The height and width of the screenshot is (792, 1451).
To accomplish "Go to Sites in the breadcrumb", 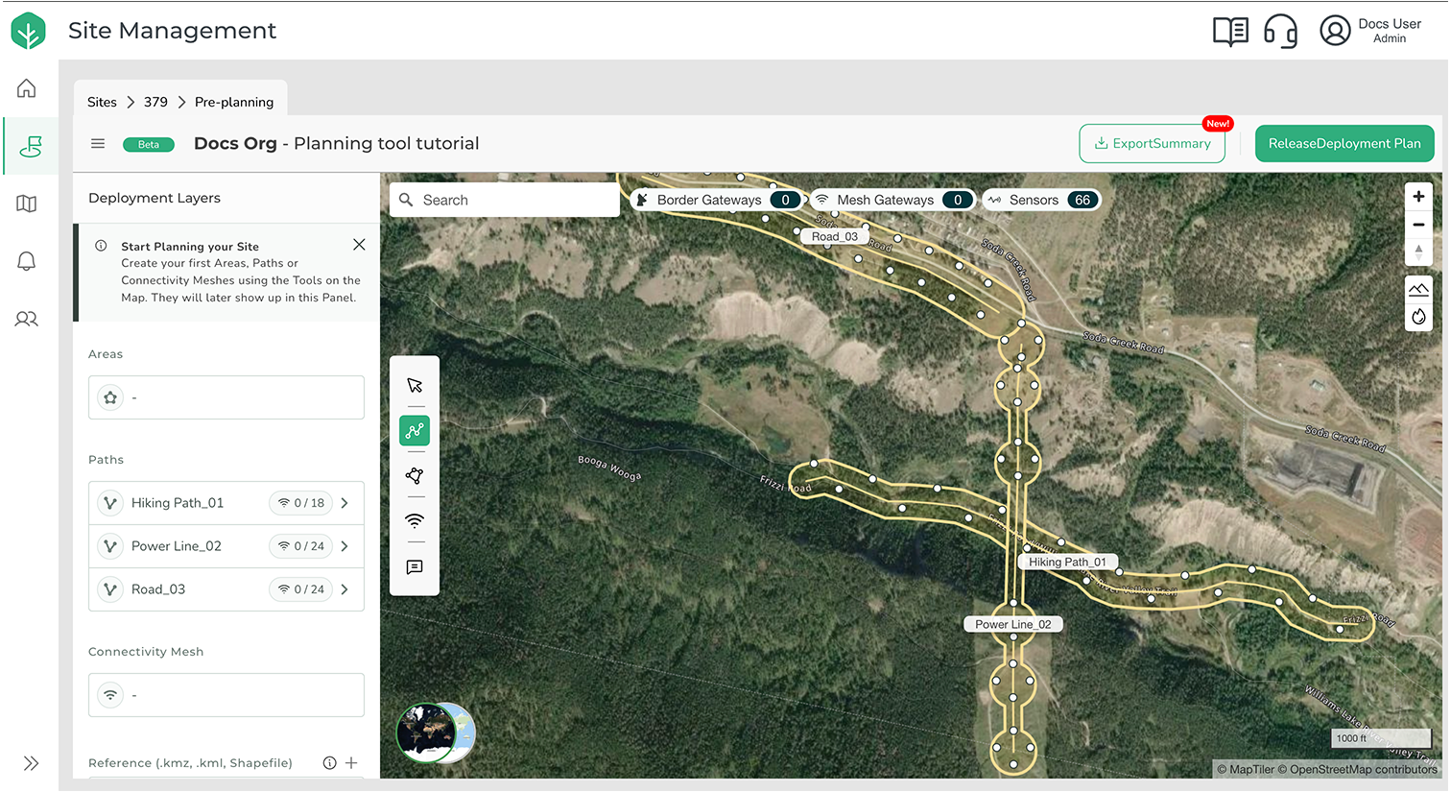I will (x=102, y=102).
